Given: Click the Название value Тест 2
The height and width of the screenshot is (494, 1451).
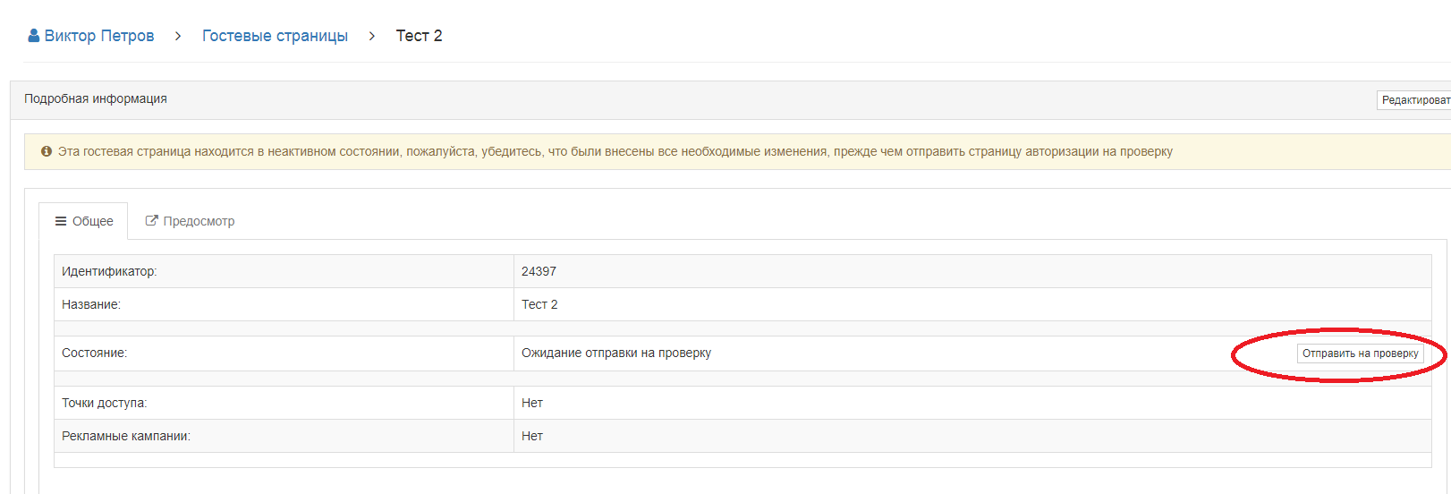Looking at the screenshot, I should (x=539, y=304).
